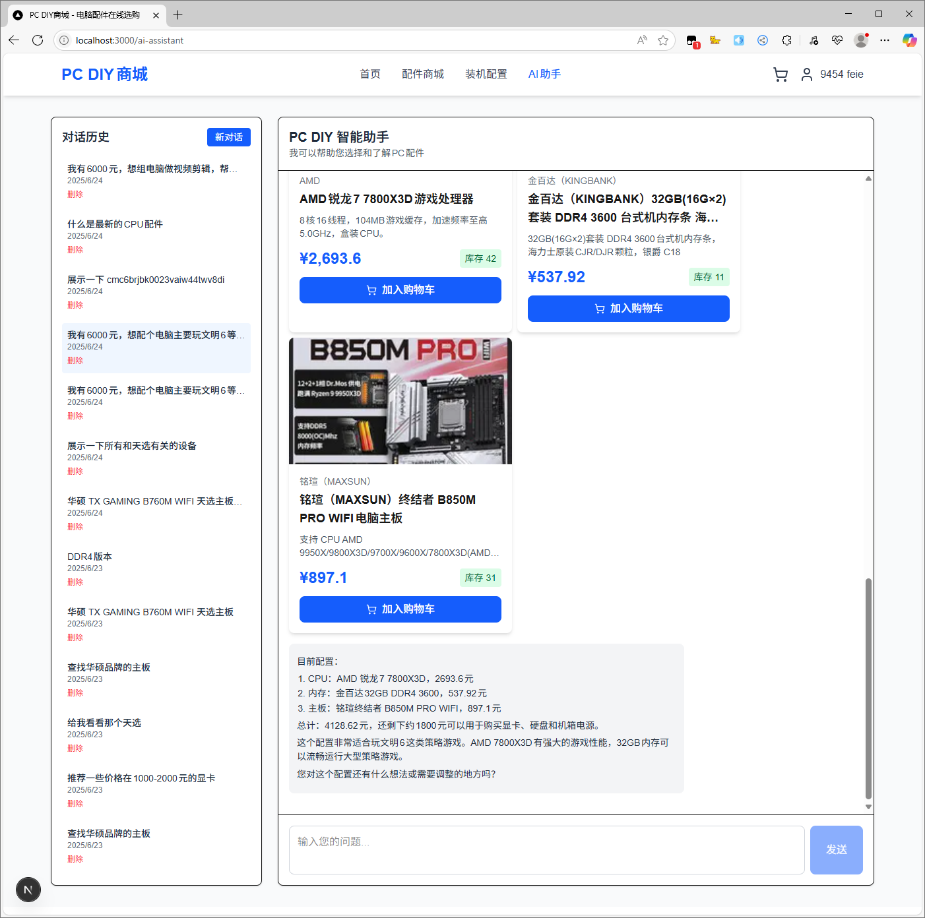Click the user profile icon beside 9454 feie
The image size is (925, 918).
806,75
